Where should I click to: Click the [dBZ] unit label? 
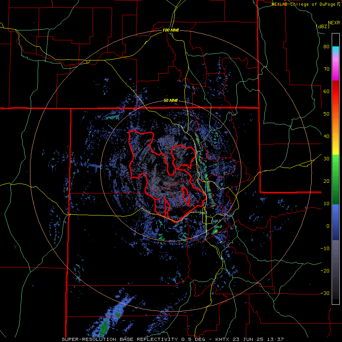(x=323, y=26)
